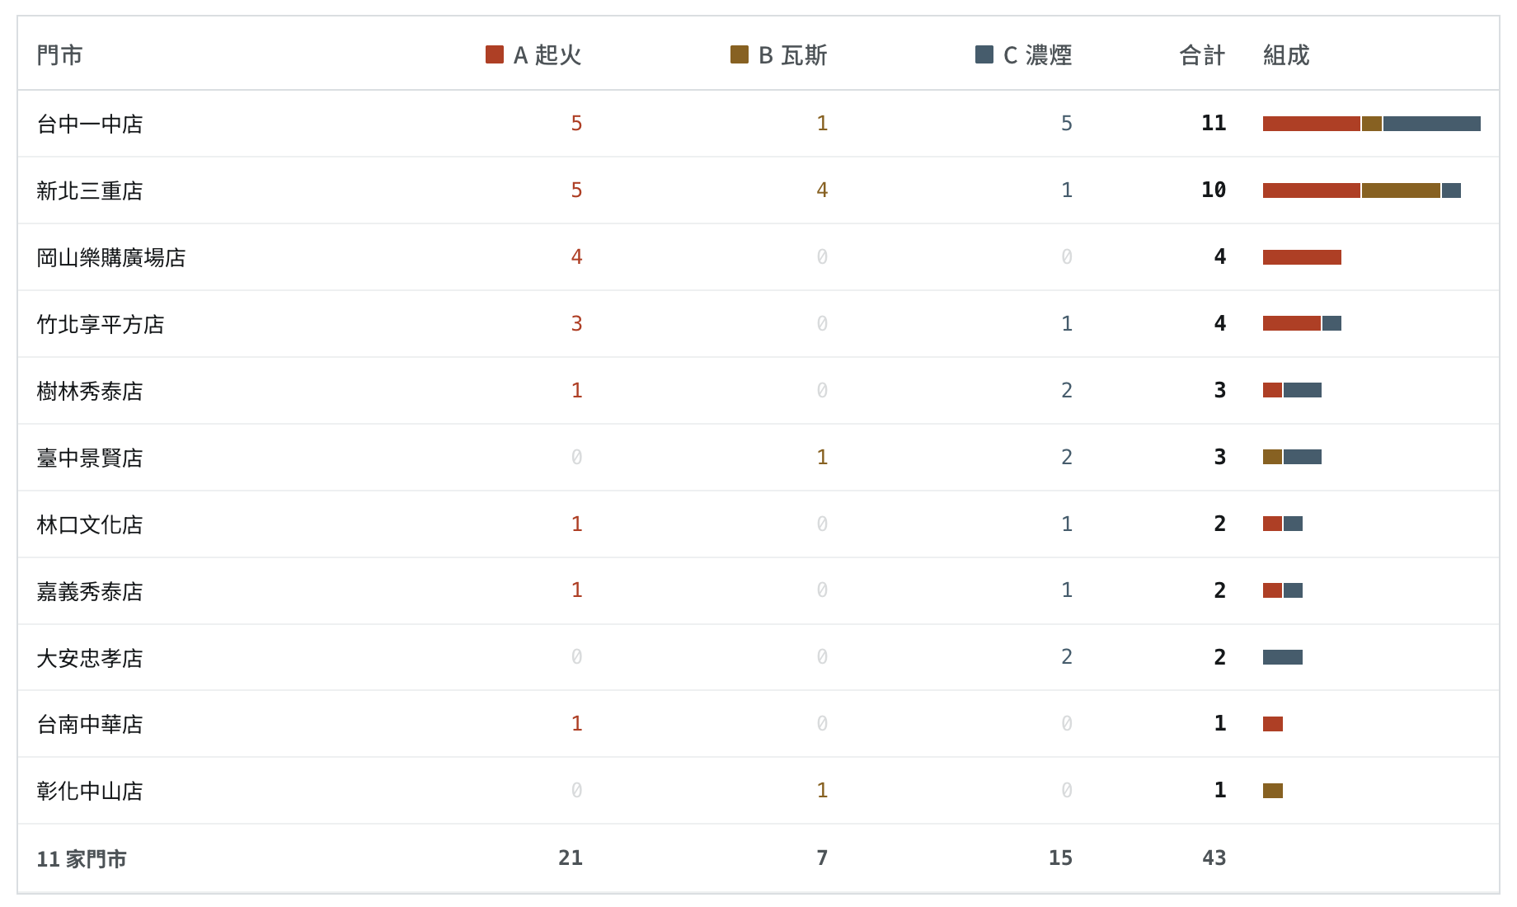Select the 門市 column header

[x=59, y=55]
